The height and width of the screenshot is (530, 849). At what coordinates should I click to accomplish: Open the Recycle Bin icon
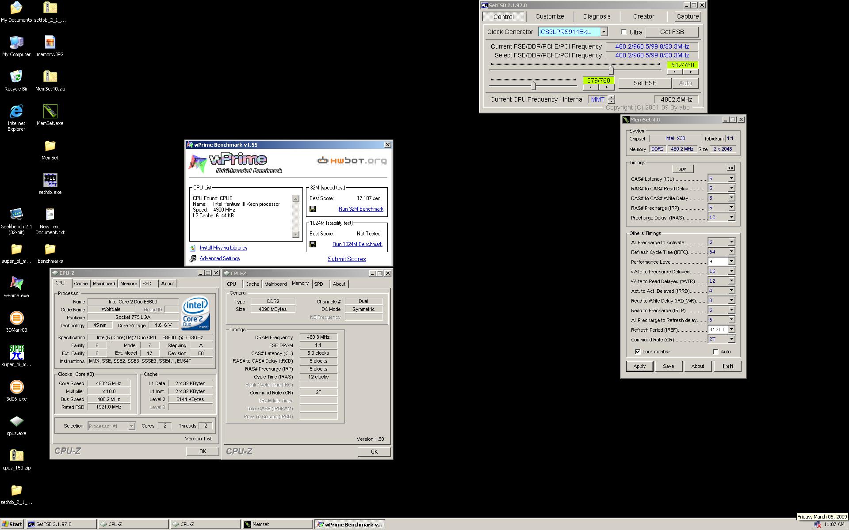16,81
